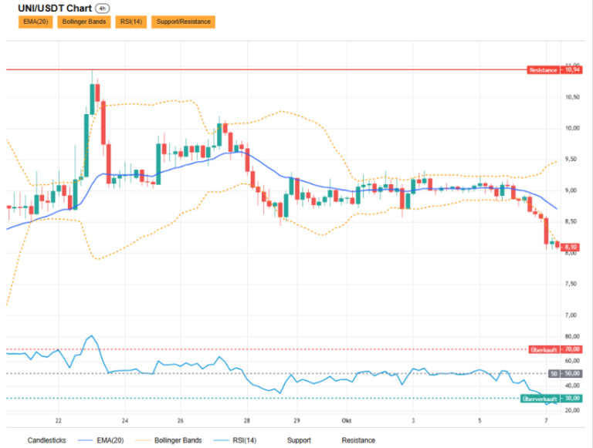Image resolution: width=593 pixels, height=448 pixels.
Task: Click date label 22 on time axis
Action: [x=58, y=420]
